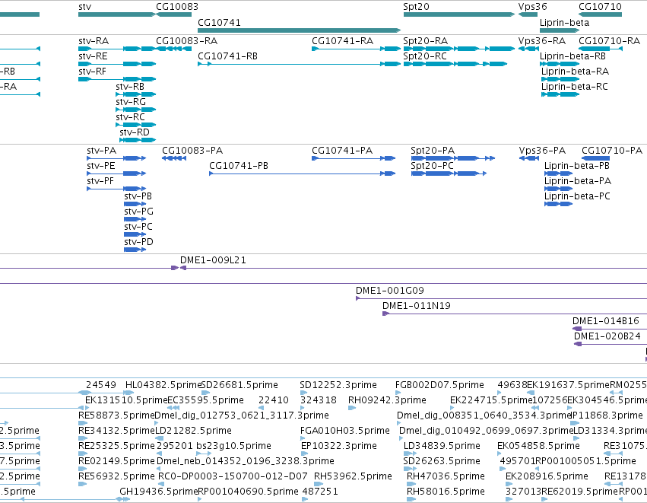Image resolution: width=647 pixels, height=503 pixels.
Task: Select EST FGB002D07.5prime
Action: tap(398, 393)
